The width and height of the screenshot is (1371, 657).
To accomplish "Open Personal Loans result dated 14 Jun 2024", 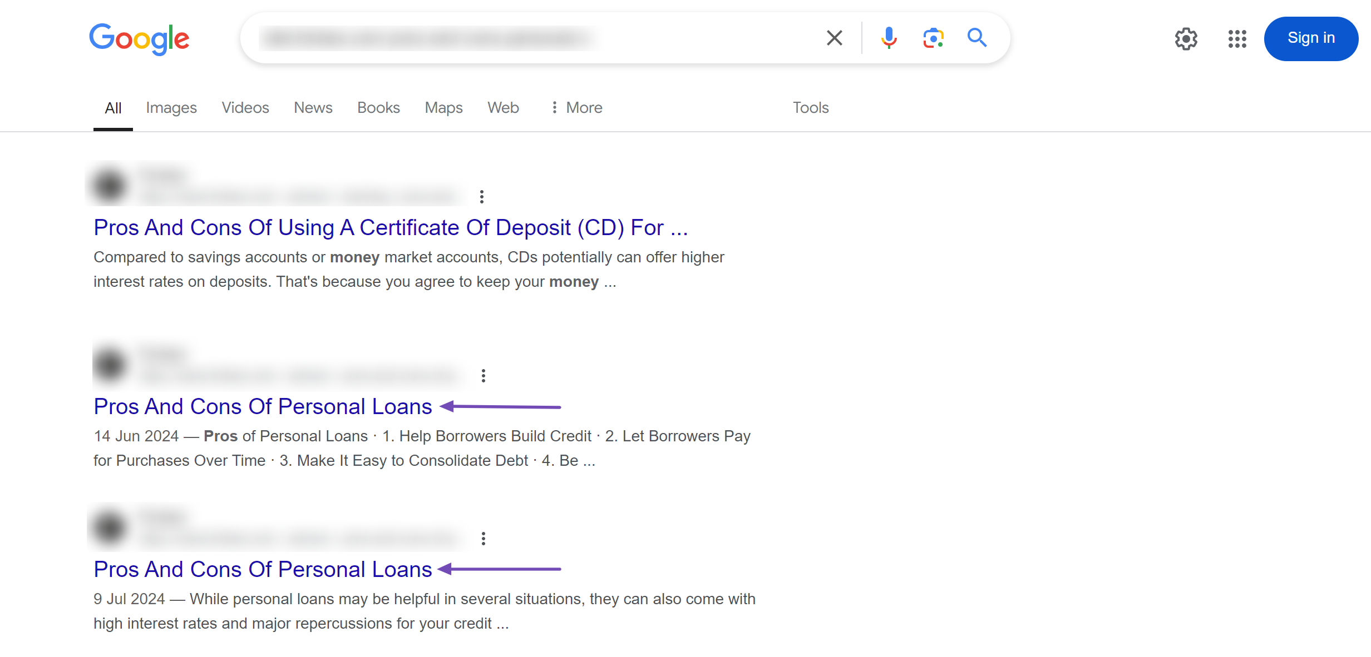I will (x=263, y=407).
